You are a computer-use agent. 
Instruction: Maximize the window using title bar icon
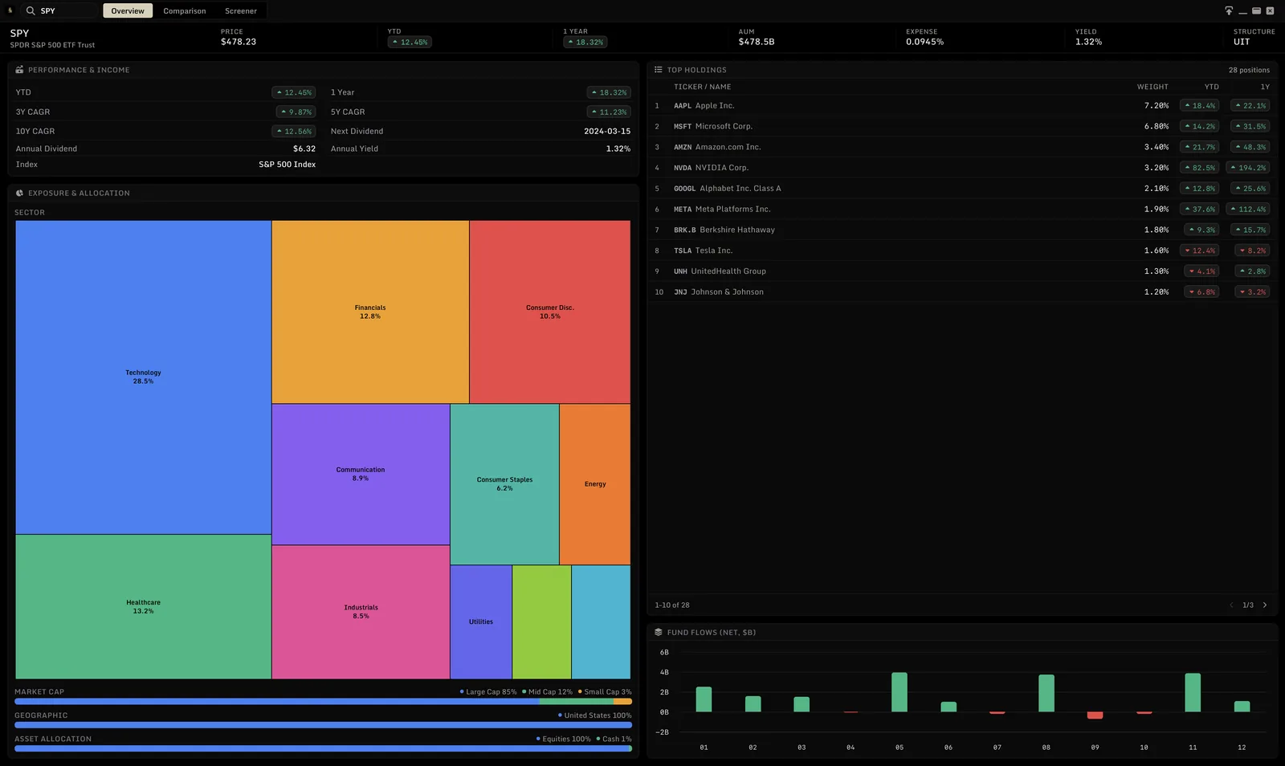[1257, 10]
